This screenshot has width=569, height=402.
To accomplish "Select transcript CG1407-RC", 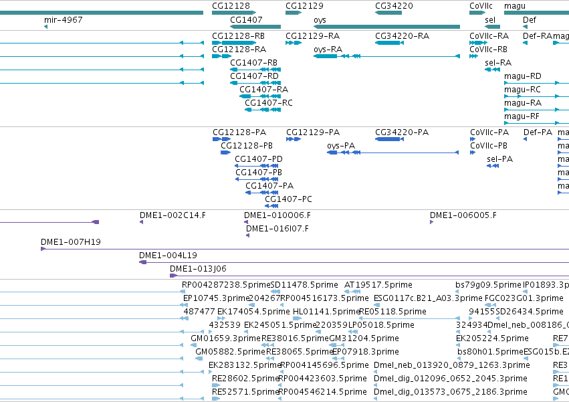I will coord(263,110).
